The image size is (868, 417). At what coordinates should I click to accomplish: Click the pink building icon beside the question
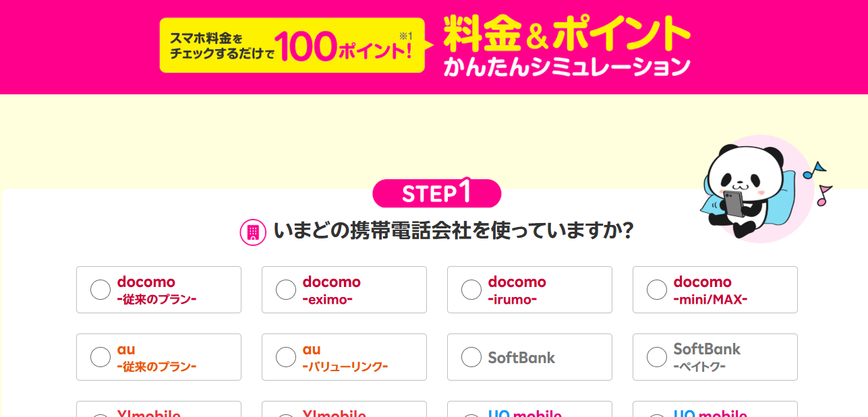(x=253, y=232)
